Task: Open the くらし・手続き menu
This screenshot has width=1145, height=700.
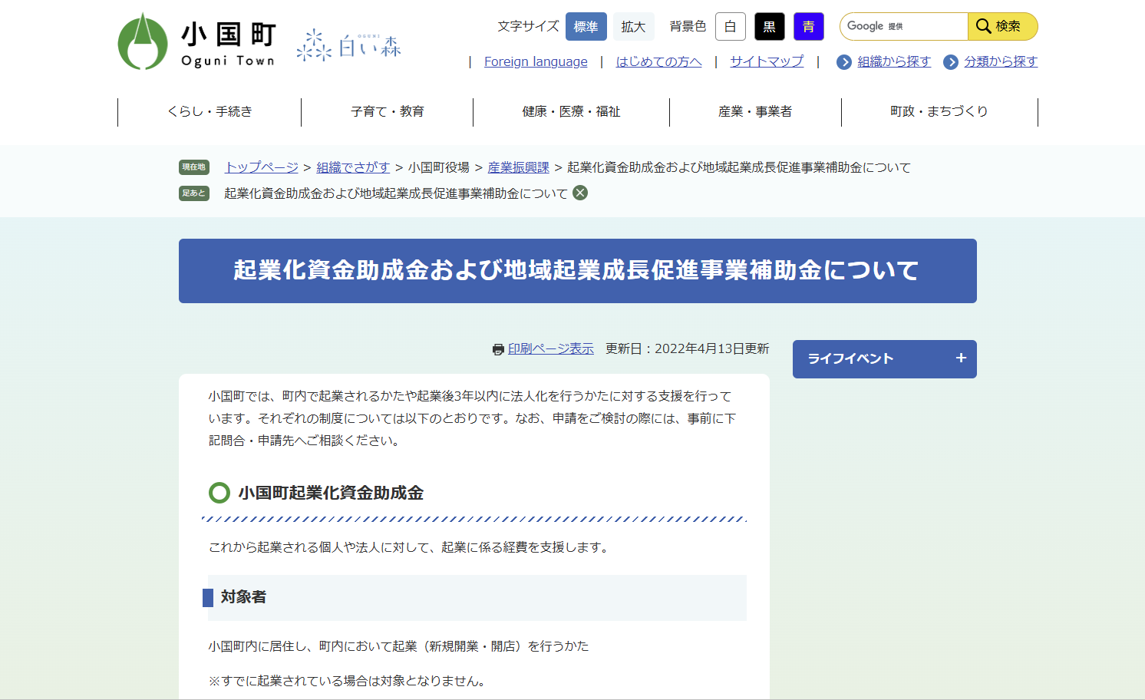Action: 210,111
